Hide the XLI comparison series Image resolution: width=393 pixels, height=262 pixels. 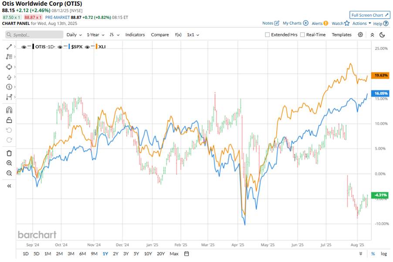click(87, 47)
